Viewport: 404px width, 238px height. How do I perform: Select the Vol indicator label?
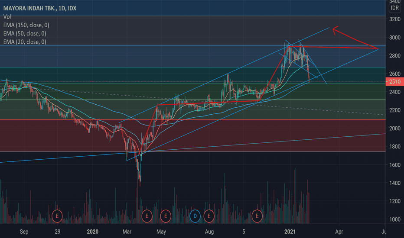[7, 17]
